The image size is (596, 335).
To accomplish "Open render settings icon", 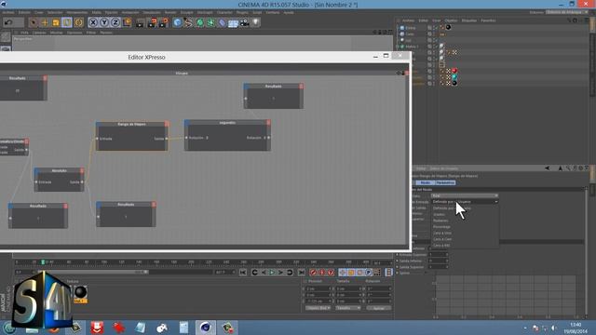I will coord(164,23).
